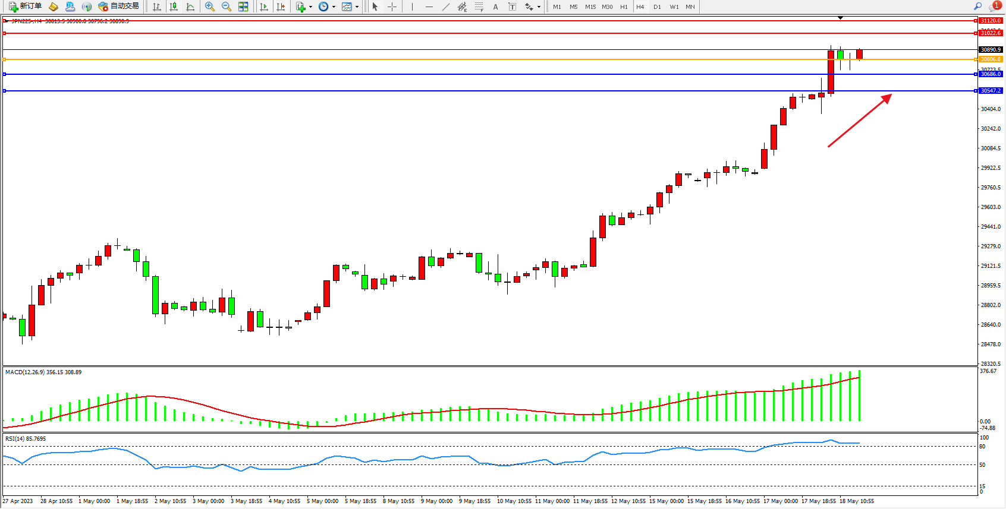
Task: Select the crosshair tool
Action: tap(392, 7)
